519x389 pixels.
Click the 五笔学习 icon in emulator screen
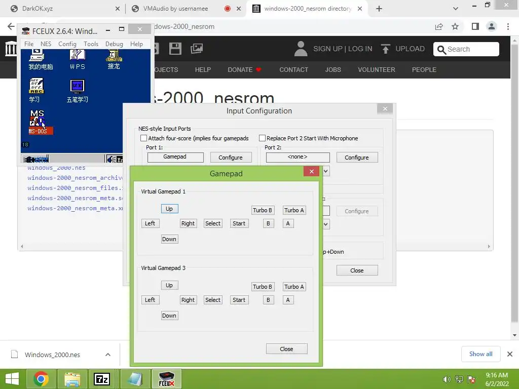click(x=78, y=91)
